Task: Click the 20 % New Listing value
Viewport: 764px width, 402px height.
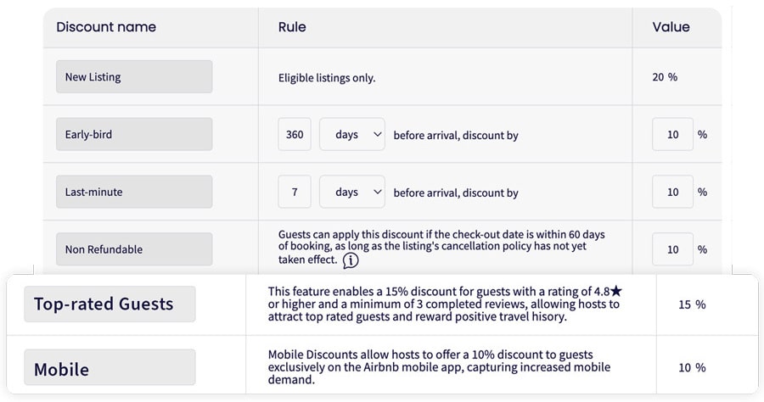Action: (665, 77)
